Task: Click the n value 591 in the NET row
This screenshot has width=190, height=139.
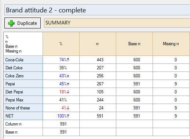Action: click(98, 116)
